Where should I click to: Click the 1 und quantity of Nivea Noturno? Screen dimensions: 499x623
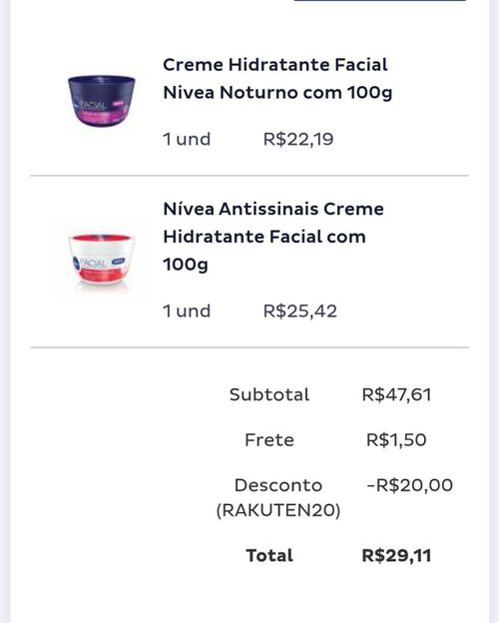pos(187,139)
